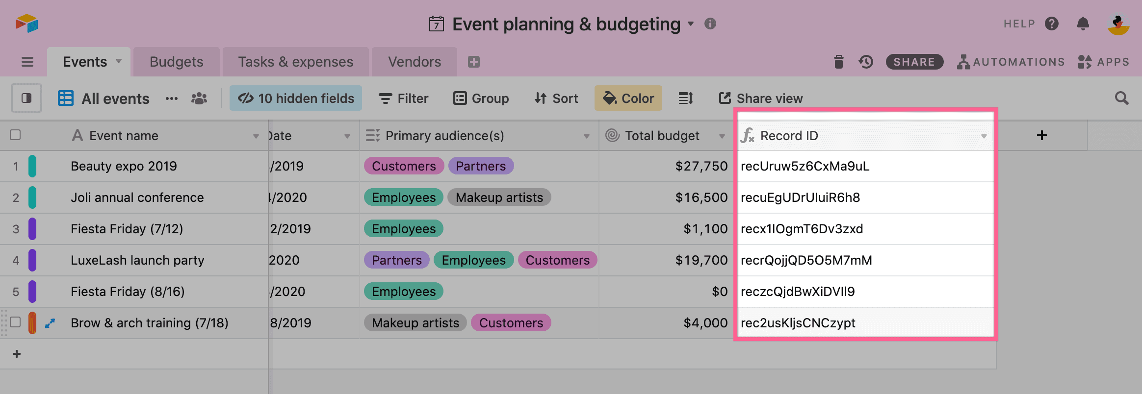Screen dimensions: 1142x394
Task: Open the Record ID field dropdown
Action: point(984,136)
